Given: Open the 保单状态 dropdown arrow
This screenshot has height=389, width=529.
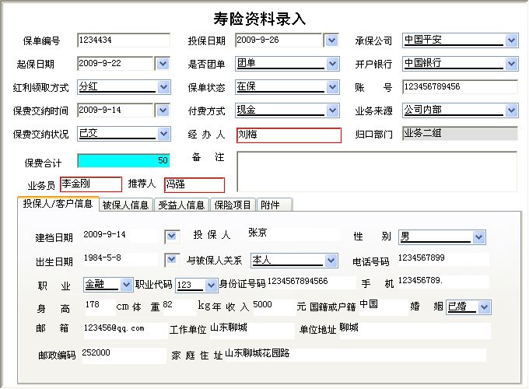Looking at the screenshot, I should tap(331, 87).
